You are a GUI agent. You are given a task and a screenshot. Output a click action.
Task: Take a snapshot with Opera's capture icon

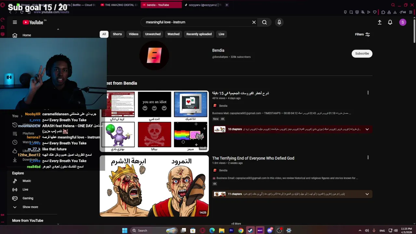pos(351,12)
